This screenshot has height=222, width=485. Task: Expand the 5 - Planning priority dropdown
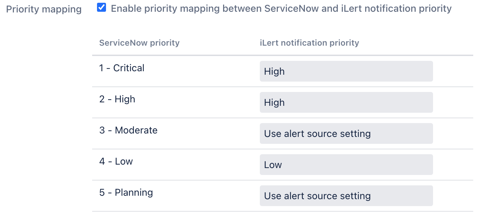346,196
